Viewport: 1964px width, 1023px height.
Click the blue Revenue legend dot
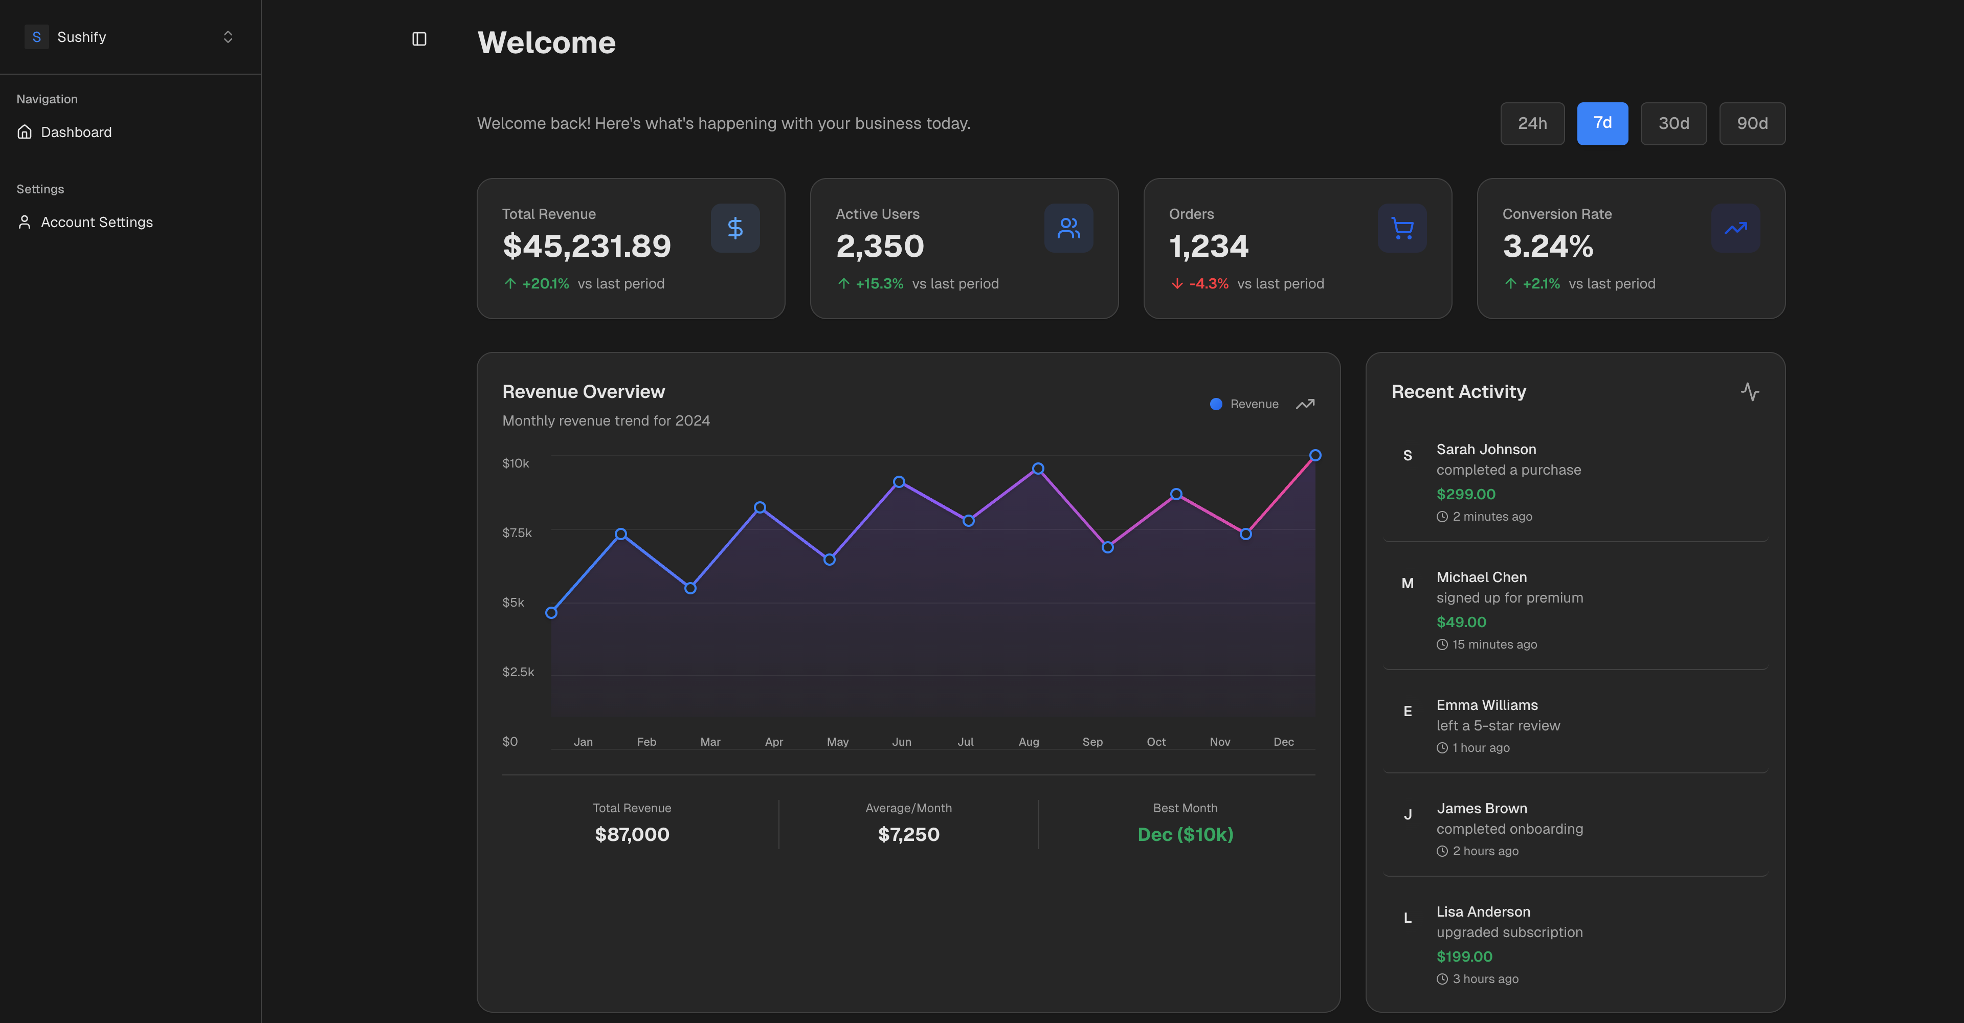click(x=1216, y=404)
